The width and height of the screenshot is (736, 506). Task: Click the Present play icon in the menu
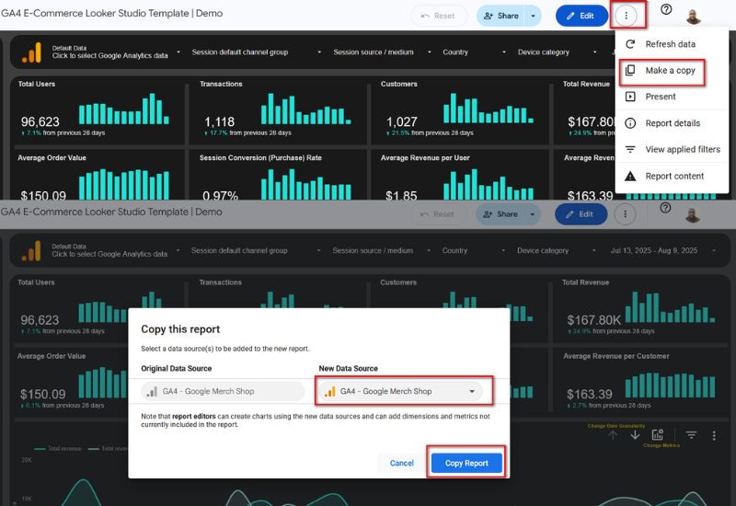(x=630, y=97)
